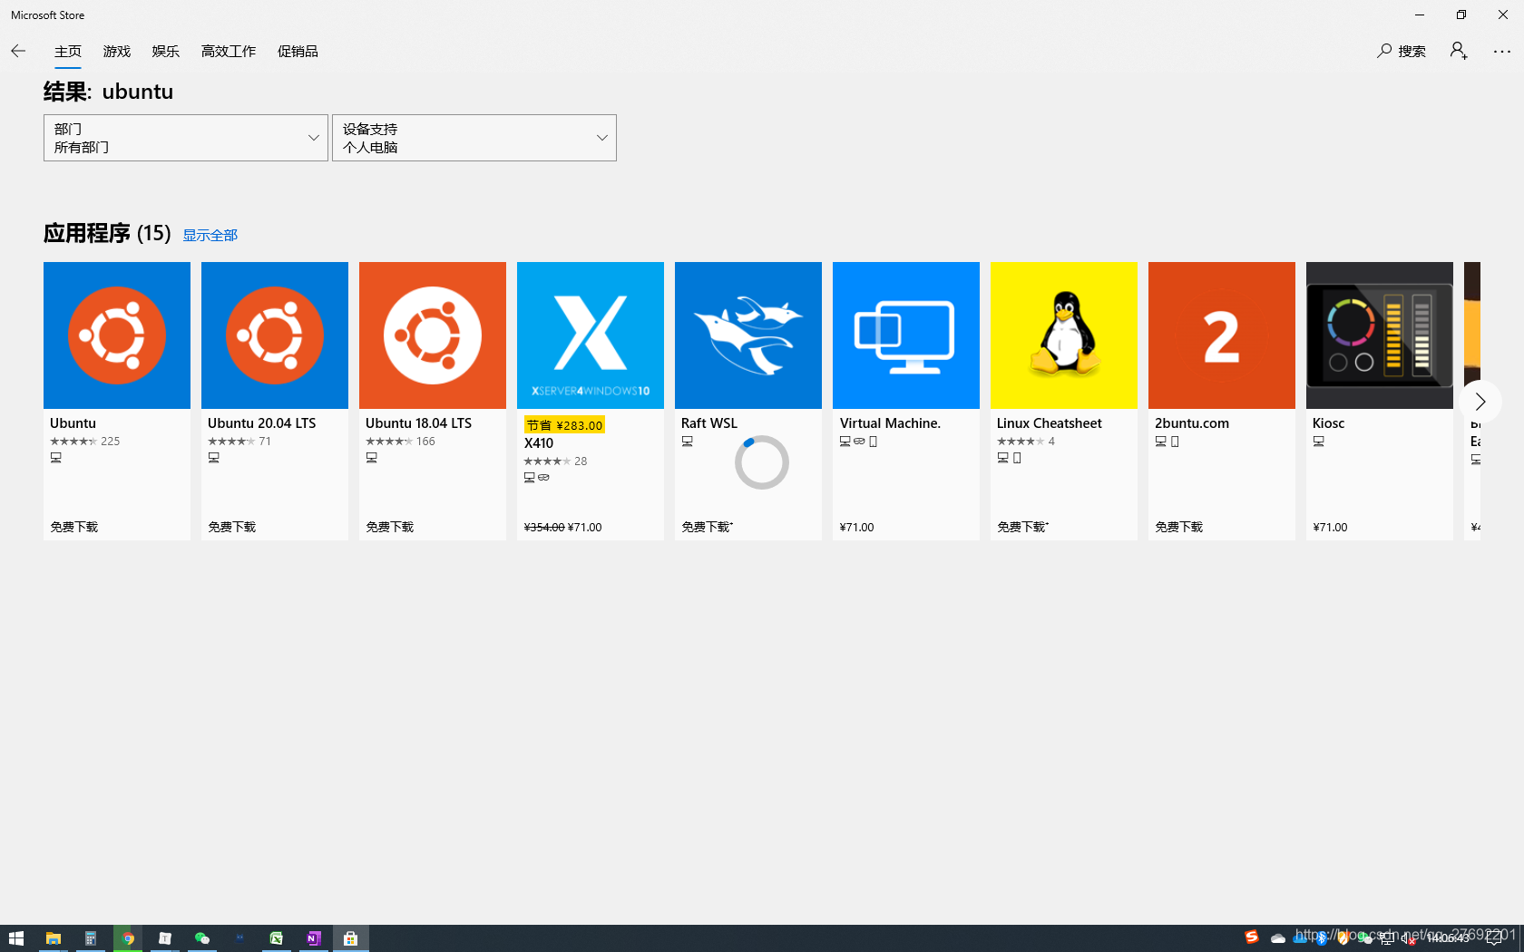Open the search (搜索) box
This screenshot has height=952, width=1524.
click(x=1402, y=51)
